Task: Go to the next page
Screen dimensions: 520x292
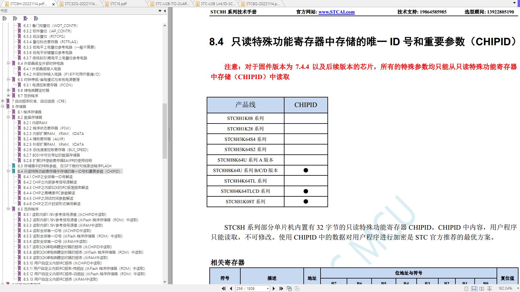Action: point(274,288)
